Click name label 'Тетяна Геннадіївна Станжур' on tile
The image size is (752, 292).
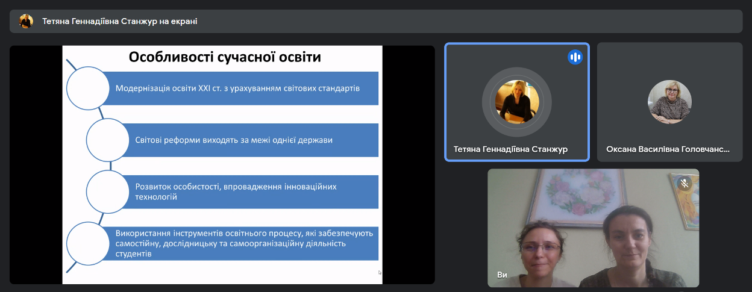pyautogui.click(x=510, y=149)
